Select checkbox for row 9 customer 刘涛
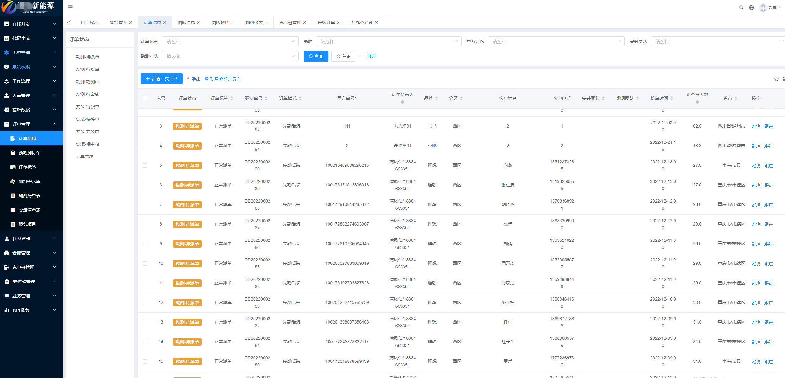Screen dimensions: 785x378 click(145, 244)
